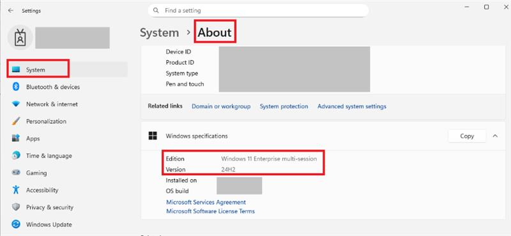Open the Domain or workgroup link

tap(221, 106)
